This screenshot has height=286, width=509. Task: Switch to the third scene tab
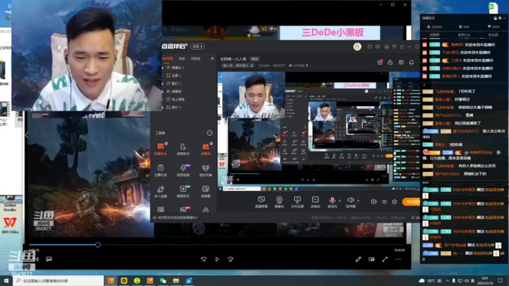pos(196,58)
